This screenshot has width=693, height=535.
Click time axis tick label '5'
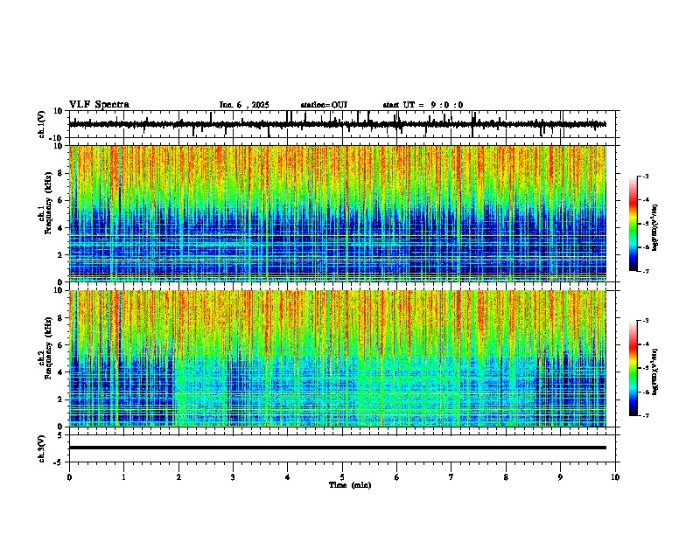(x=342, y=477)
